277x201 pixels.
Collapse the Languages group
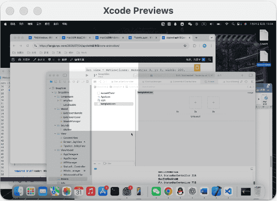pos(55,97)
